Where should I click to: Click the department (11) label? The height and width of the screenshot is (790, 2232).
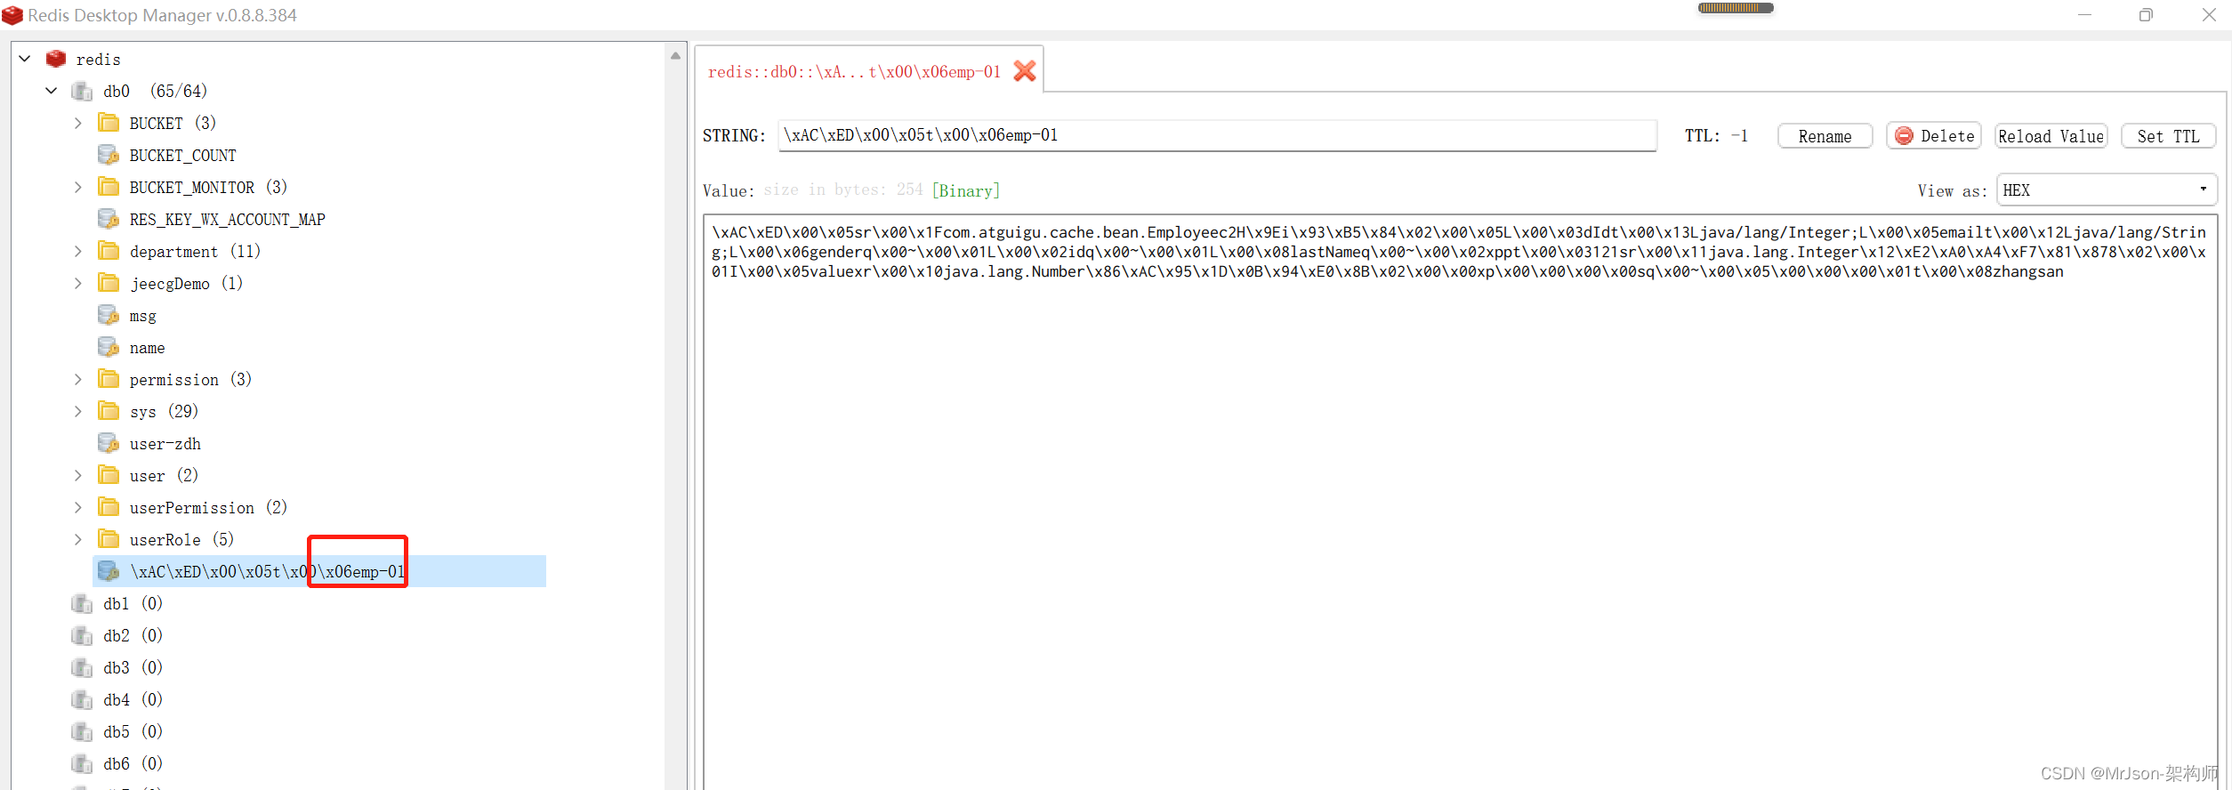(195, 251)
